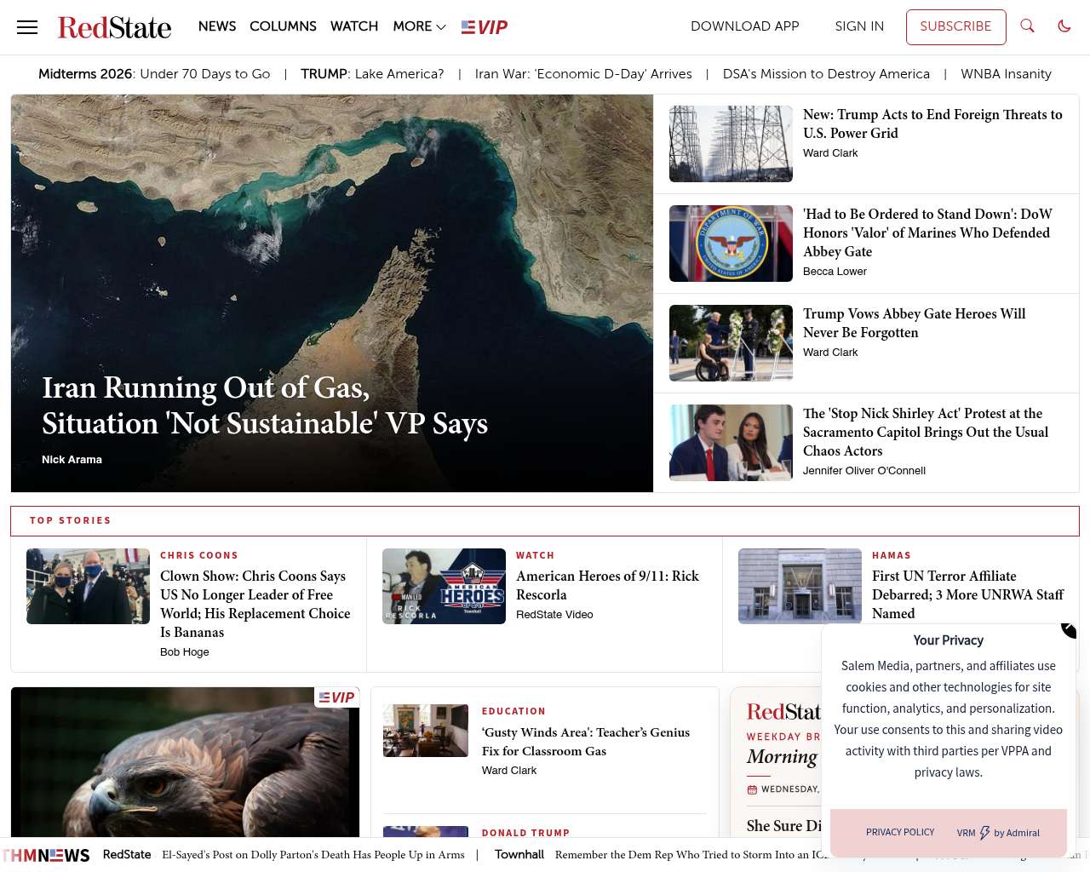Click THM NEWS logo in ticker
The width and height of the screenshot is (1090, 872).
(x=46, y=855)
